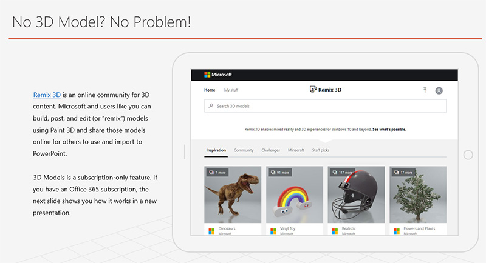Select the Flowers and Plants collection title
Screen dimensions: 486x263
pos(419,228)
